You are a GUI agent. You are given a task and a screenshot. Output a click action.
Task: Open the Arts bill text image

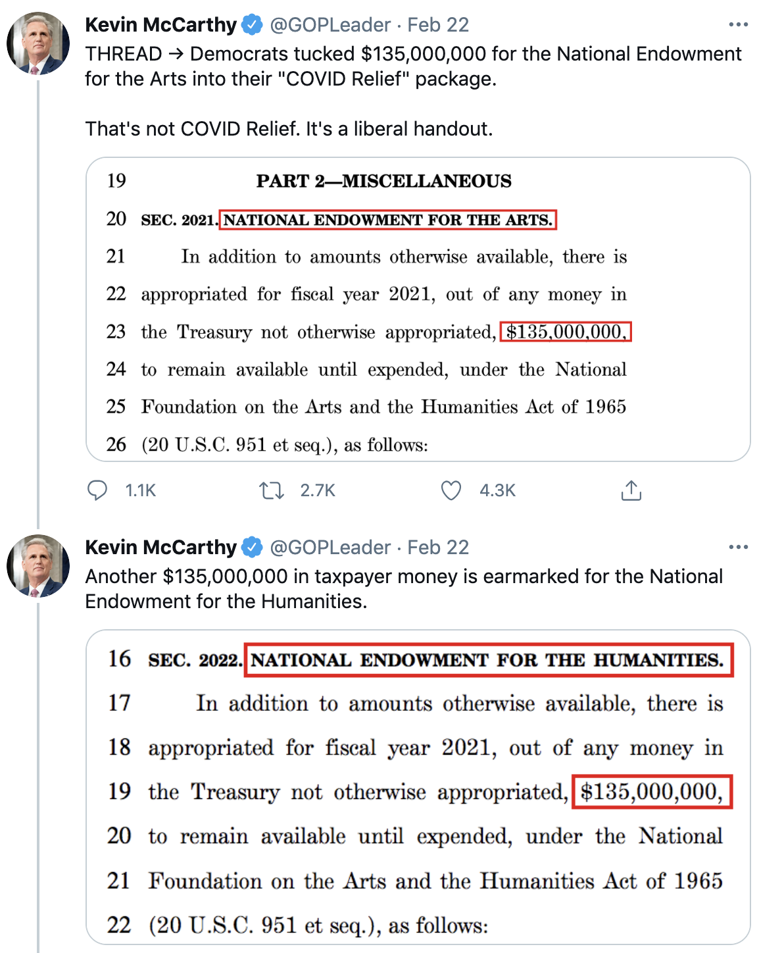[418, 309]
